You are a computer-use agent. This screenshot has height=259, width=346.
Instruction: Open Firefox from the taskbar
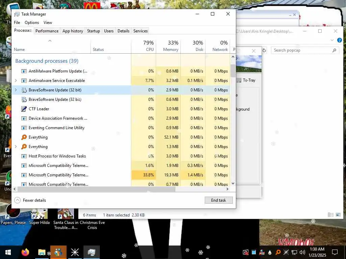[25, 252]
